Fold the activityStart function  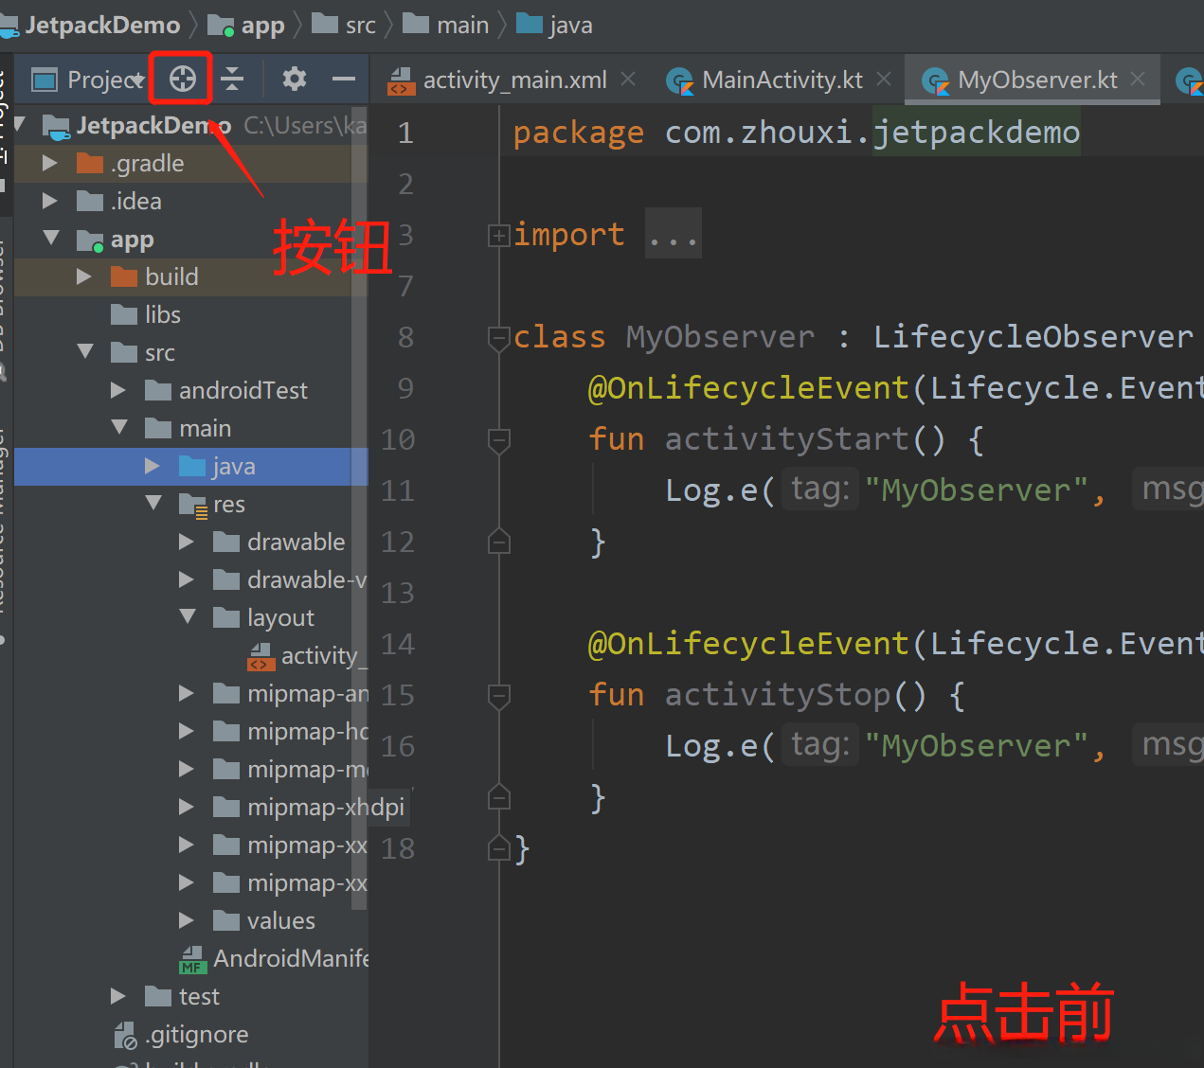click(x=498, y=440)
